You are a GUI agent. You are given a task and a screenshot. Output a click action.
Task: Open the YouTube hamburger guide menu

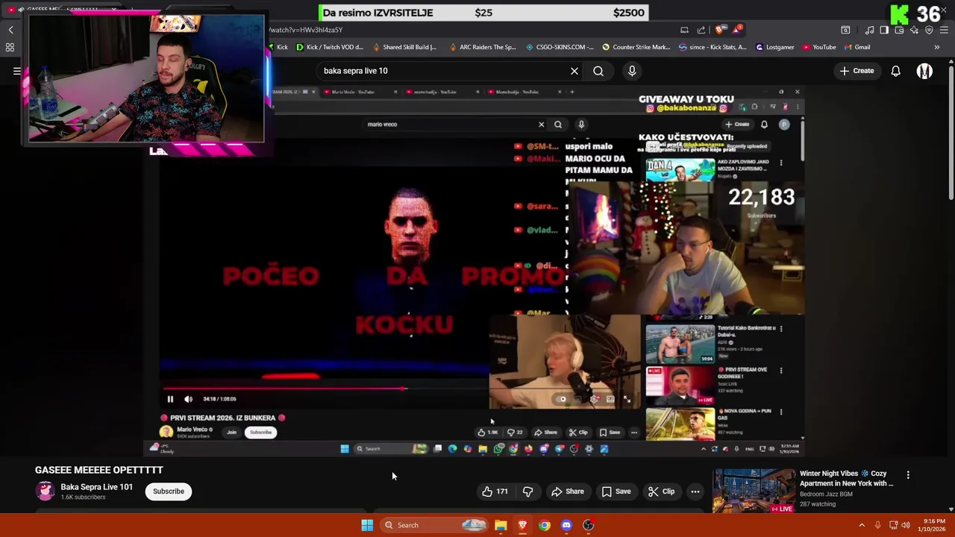[x=16, y=71]
